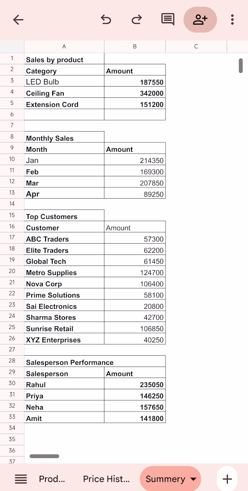
Task: Select the select-all corner box
Action: point(12,47)
